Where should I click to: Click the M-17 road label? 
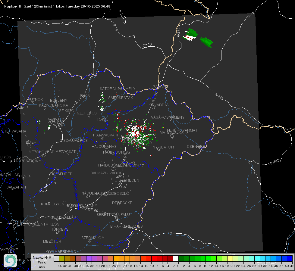[250, 15]
